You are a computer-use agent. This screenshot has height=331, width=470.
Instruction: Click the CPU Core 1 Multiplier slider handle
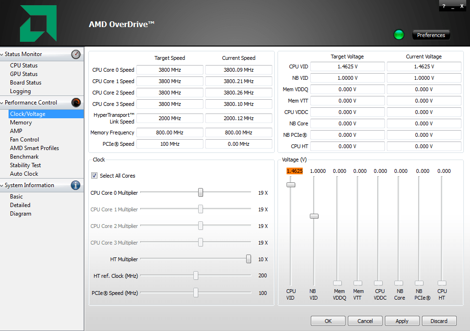pyautogui.click(x=201, y=209)
